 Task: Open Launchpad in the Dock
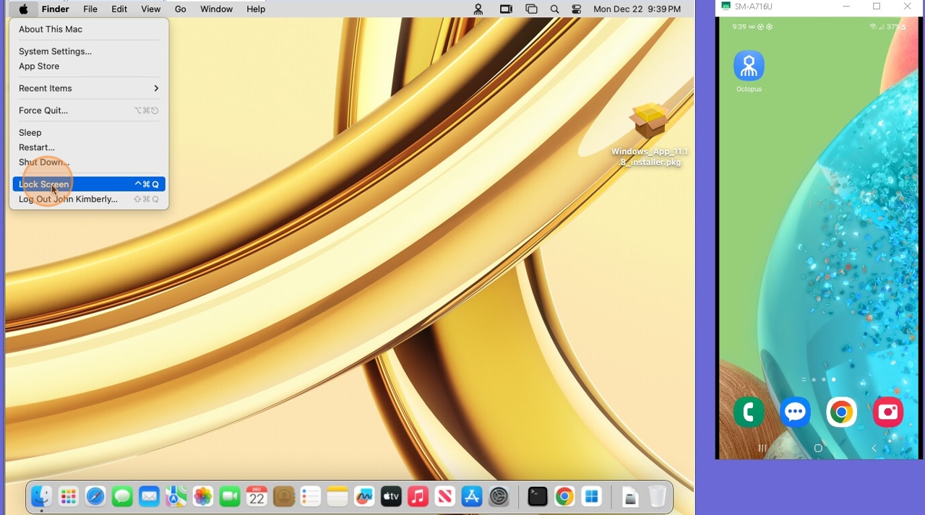(69, 496)
